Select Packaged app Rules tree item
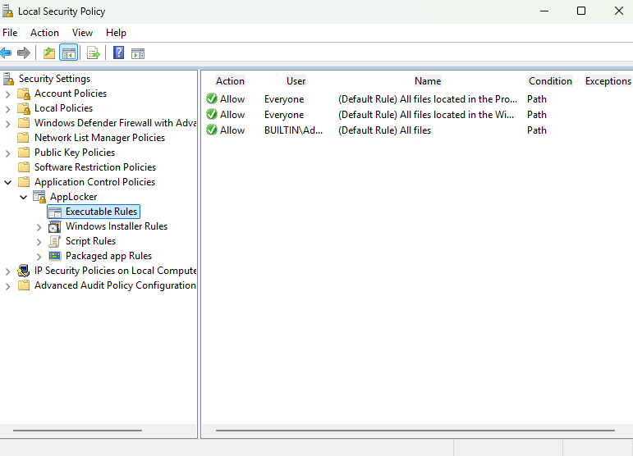This screenshot has height=456, width=633. click(x=108, y=256)
